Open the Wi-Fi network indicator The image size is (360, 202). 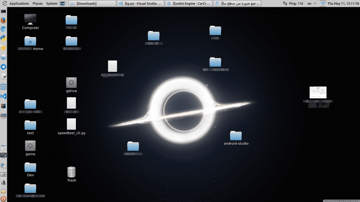(x=323, y=4)
